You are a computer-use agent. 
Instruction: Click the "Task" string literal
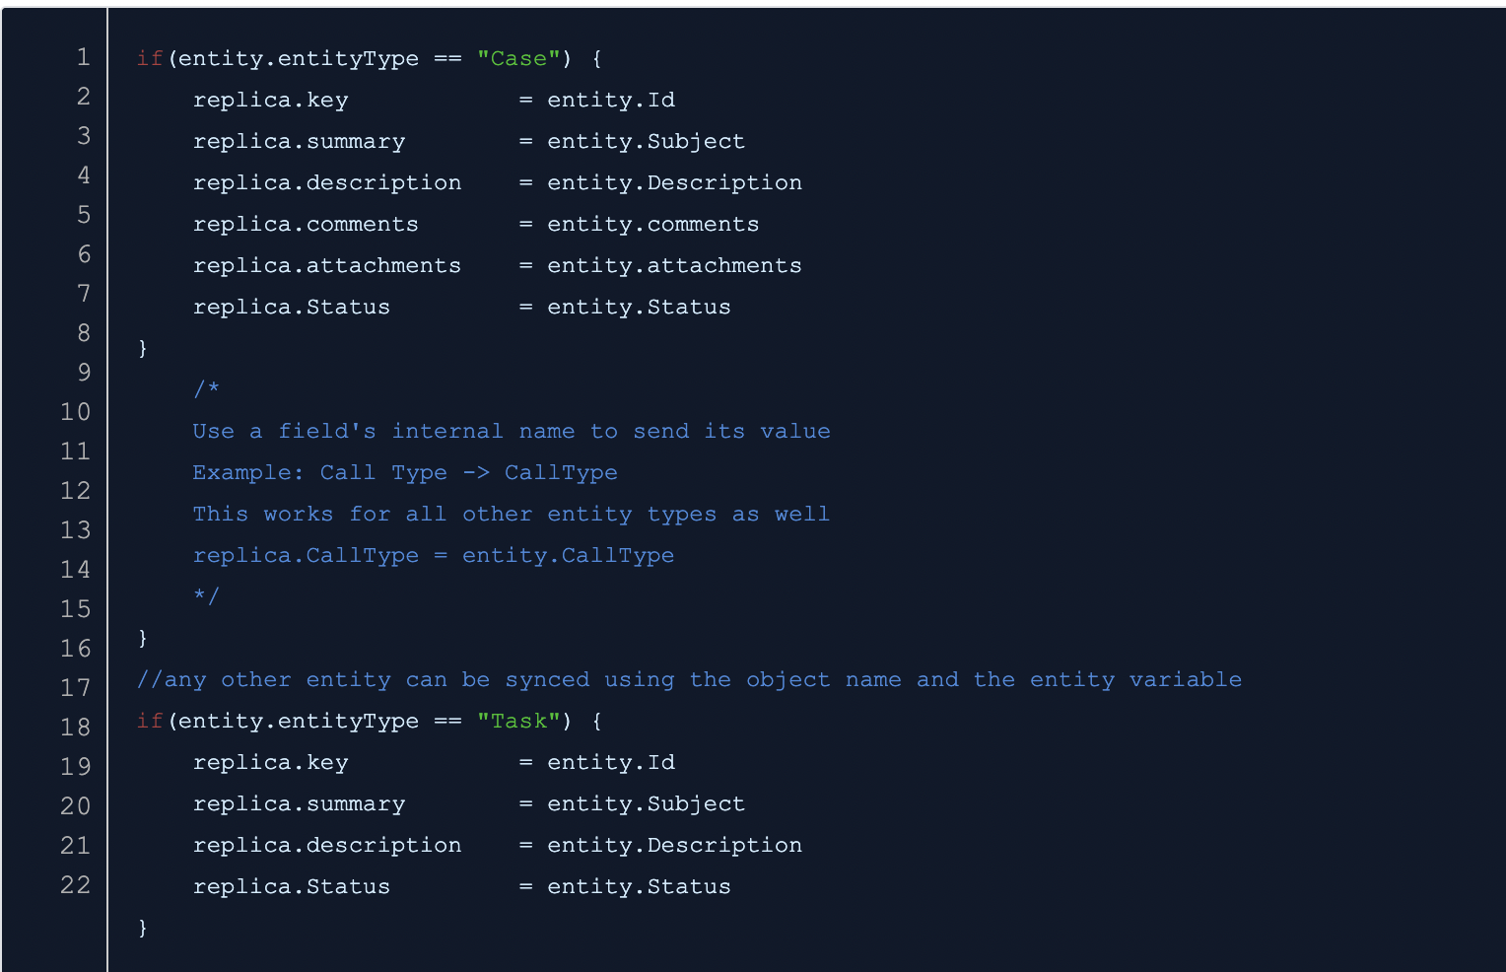click(x=518, y=722)
